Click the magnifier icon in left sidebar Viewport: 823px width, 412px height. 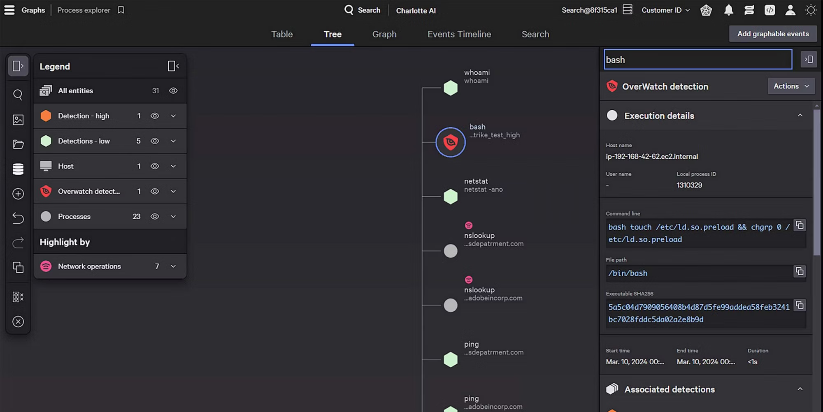18,95
